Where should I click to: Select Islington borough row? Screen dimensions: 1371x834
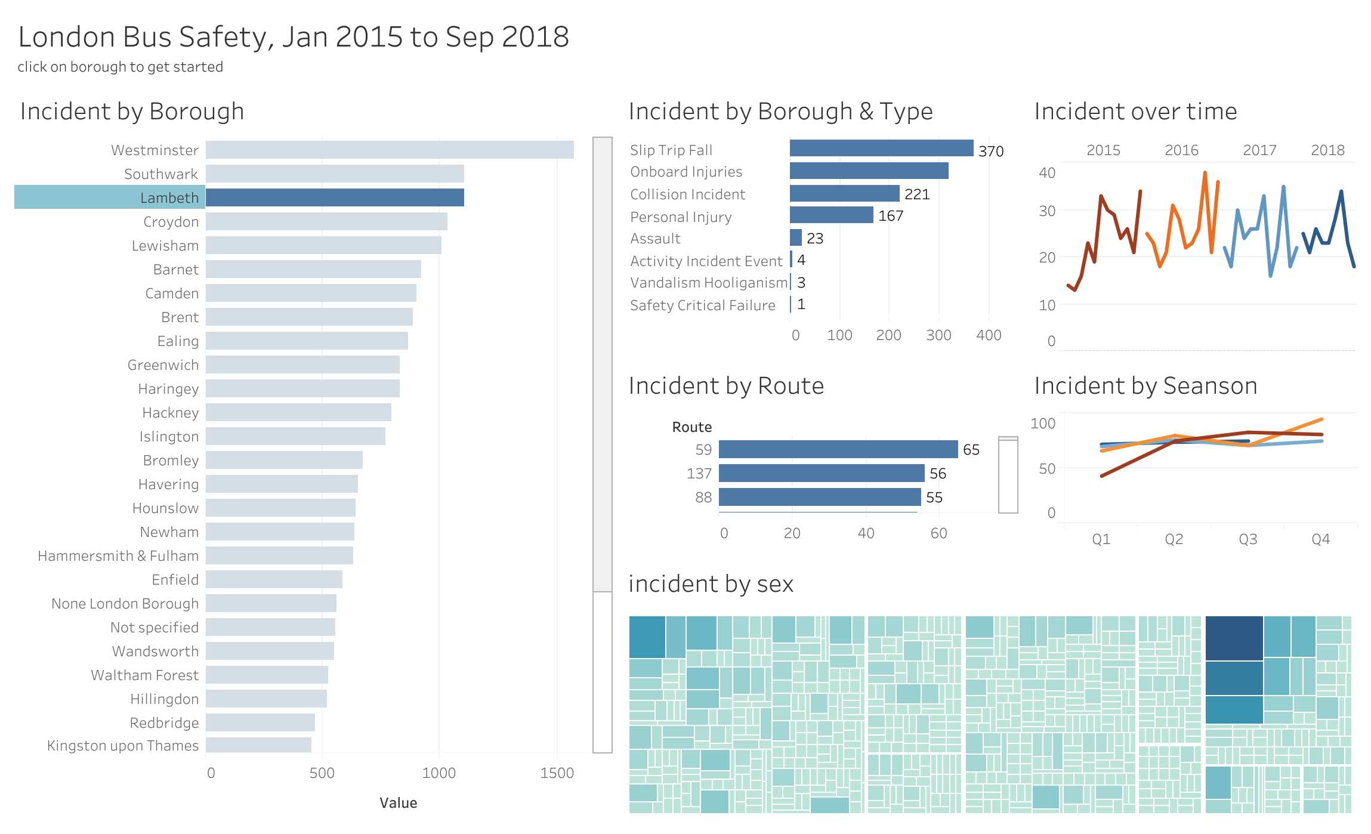pos(169,437)
